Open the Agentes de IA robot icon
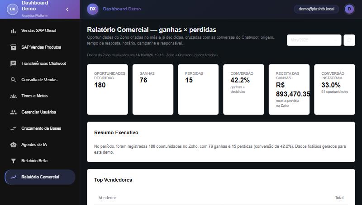Screen dimensions: 362x205 pyautogui.click(x=14, y=145)
